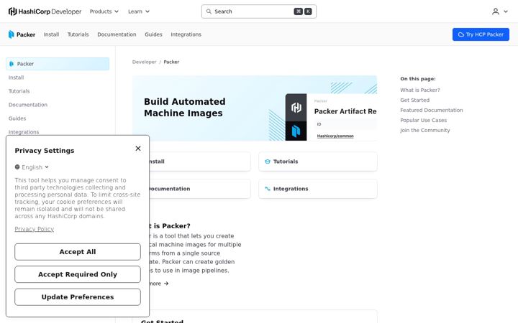Viewport: 518px width, 323px height.
Task: Click Accept Required Only button
Action: (x=78, y=274)
